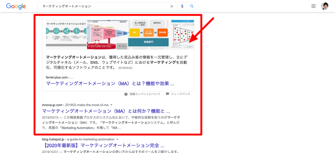Open 【2020年最新版】 hubspot result title

click(103, 145)
